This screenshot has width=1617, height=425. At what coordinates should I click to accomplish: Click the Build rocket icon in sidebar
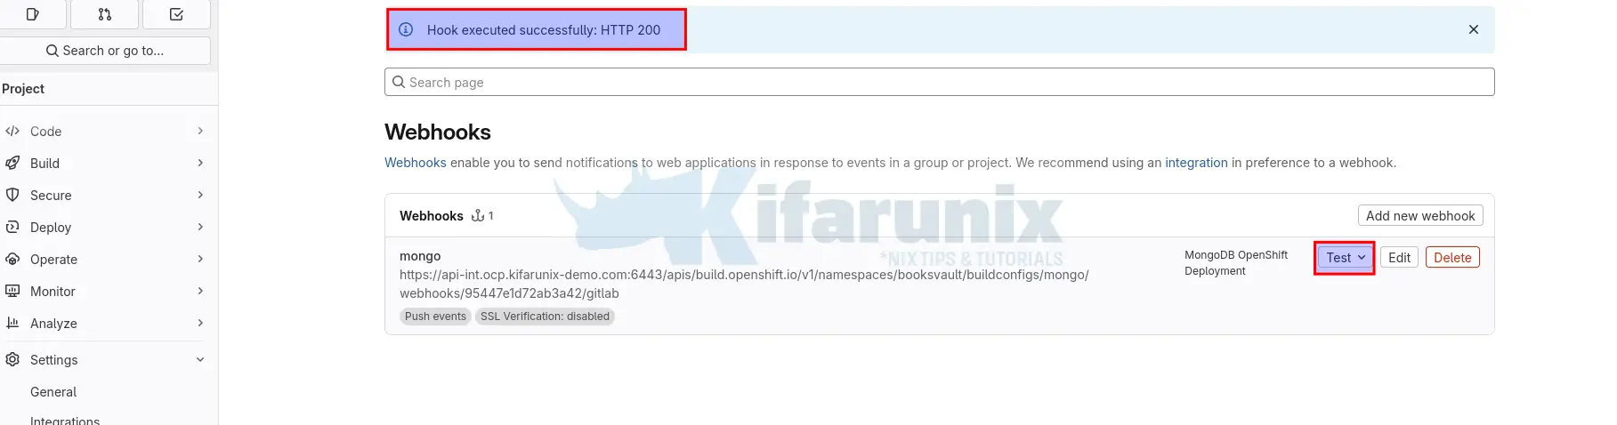pyautogui.click(x=12, y=164)
